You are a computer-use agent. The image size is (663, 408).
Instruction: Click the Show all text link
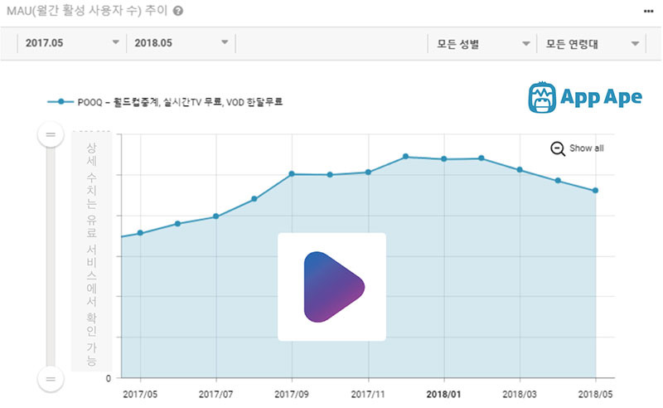(587, 148)
